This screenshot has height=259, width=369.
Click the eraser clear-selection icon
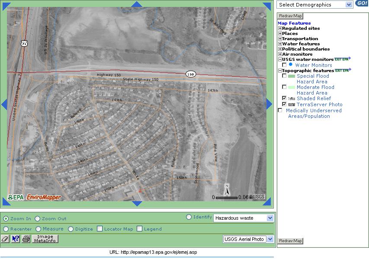tap(5, 239)
